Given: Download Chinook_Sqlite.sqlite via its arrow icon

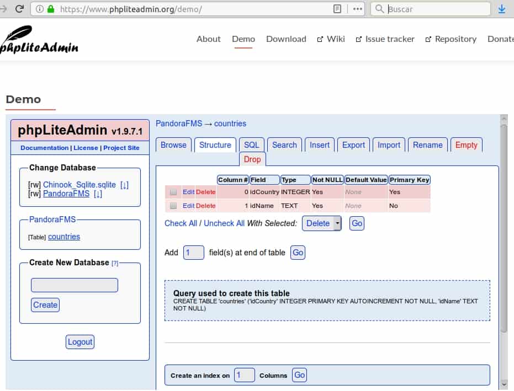Looking at the screenshot, I should pyautogui.click(x=125, y=185).
